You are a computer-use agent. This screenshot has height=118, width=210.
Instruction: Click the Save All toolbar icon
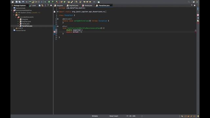point(20,2)
